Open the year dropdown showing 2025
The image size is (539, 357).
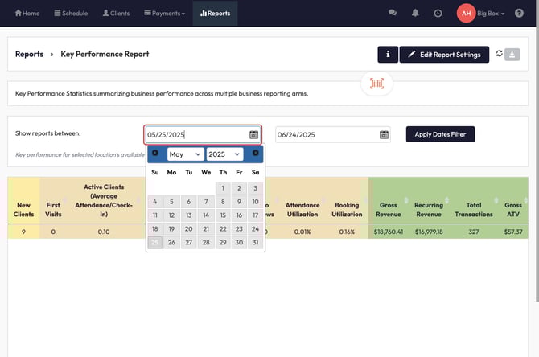pyautogui.click(x=224, y=154)
